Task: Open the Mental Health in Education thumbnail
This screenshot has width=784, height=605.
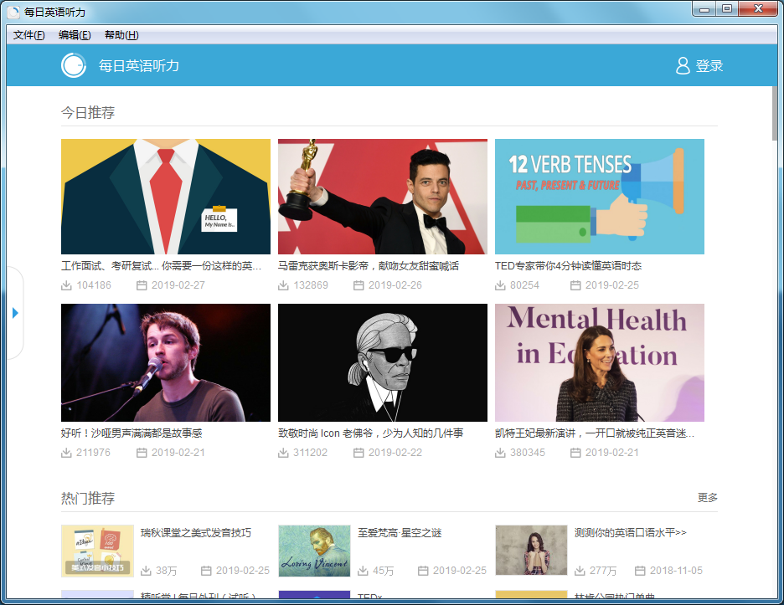Action: coord(600,362)
